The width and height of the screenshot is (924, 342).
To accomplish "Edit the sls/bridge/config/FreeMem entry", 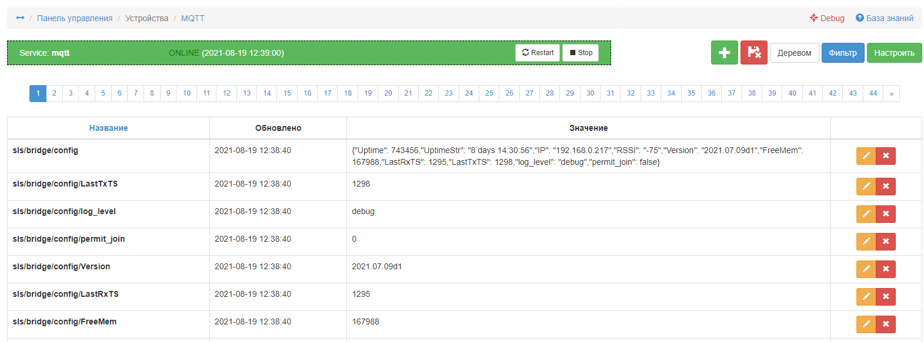I will [x=866, y=324].
